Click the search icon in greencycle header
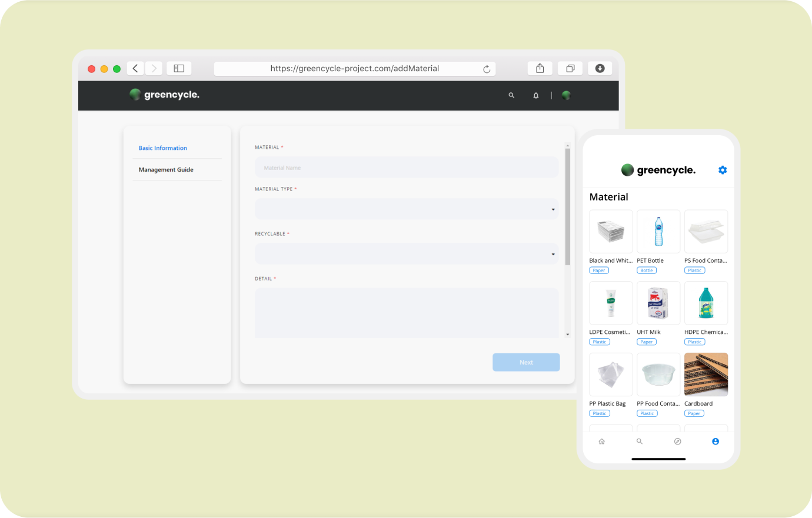The height and width of the screenshot is (518, 812). (x=511, y=95)
